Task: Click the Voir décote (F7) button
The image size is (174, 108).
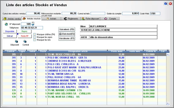Action: point(67,39)
